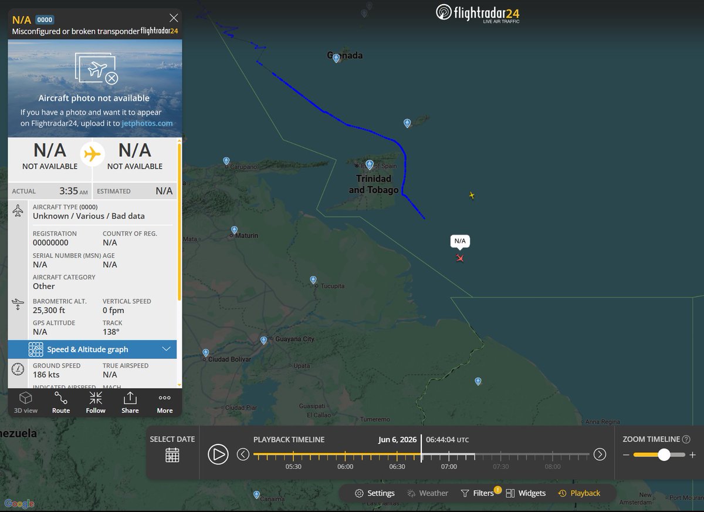The width and height of the screenshot is (704, 512).
Task: Click the Guayana City airport marker
Action: (x=263, y=341)
